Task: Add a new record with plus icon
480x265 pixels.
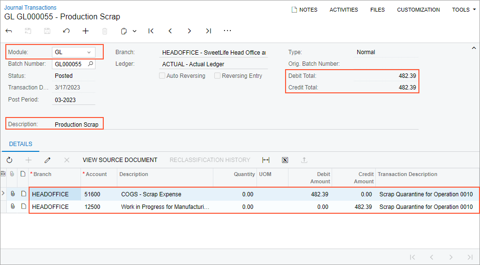Action: pos(86,31)
